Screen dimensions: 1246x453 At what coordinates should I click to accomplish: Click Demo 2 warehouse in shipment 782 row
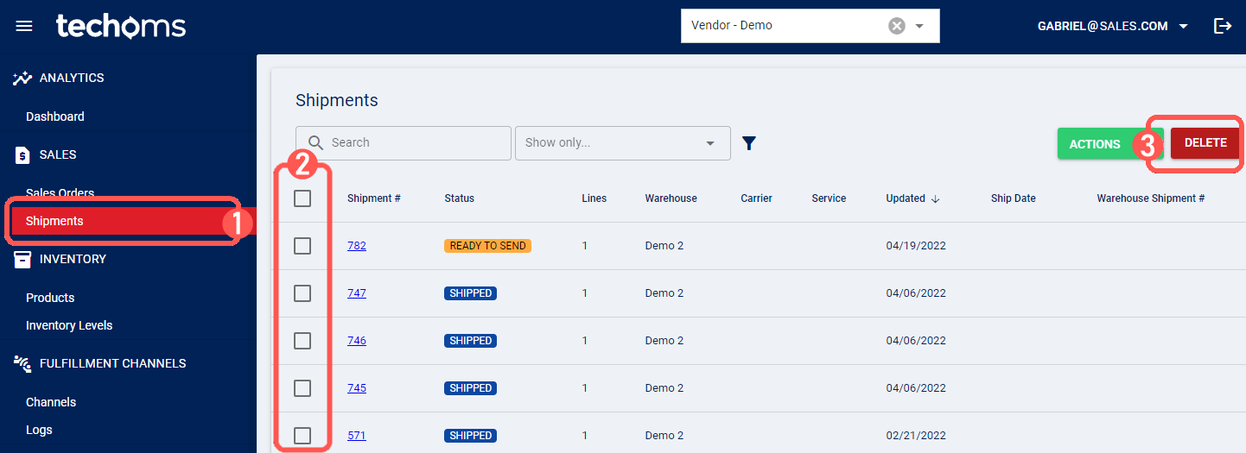pos(664,246)
